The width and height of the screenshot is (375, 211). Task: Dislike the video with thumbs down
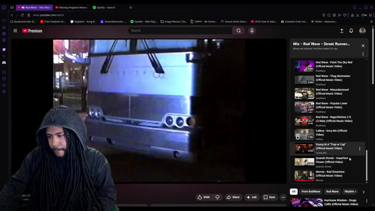217,197
